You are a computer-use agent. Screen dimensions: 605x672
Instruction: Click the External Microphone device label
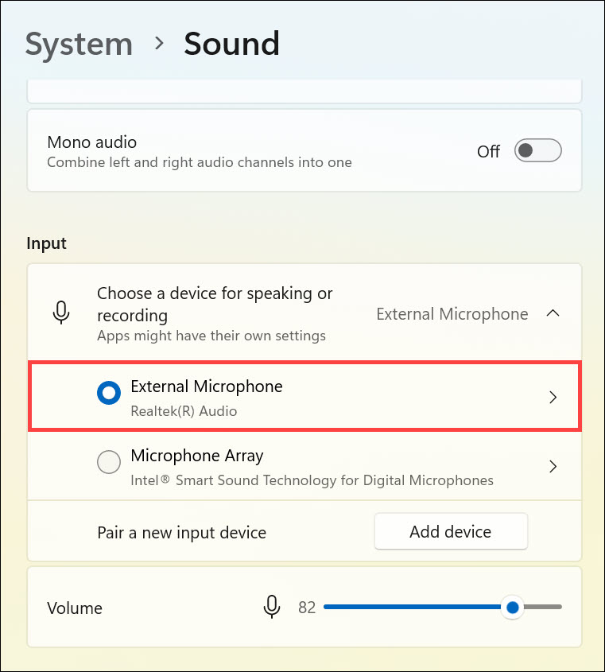coord(207,387)
